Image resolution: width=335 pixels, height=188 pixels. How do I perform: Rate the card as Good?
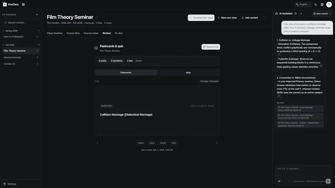pyautogui.click(x=163, y=143)
